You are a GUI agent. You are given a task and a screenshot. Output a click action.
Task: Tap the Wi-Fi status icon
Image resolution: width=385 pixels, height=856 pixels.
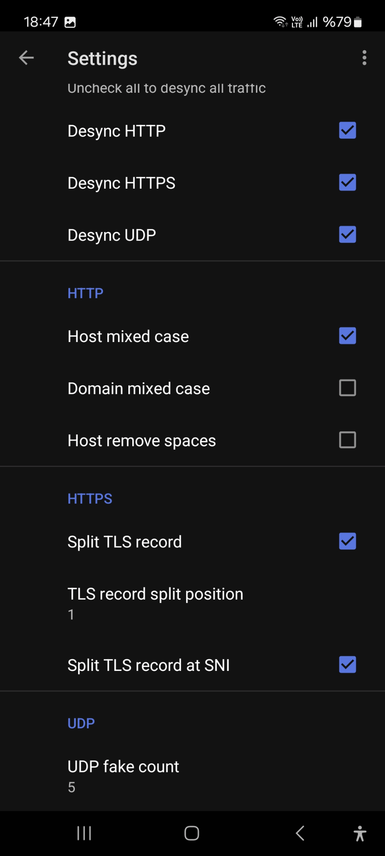tap(280, 21)
